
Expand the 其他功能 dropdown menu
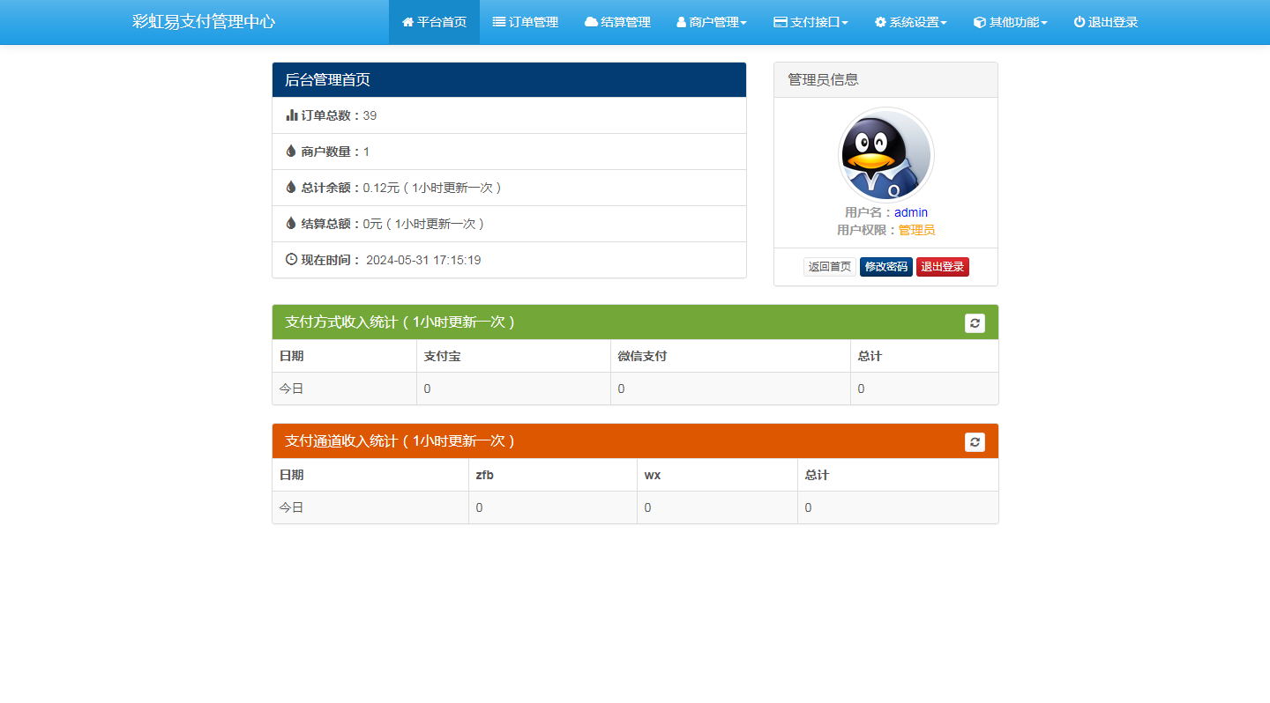[x=1011, y=22]
